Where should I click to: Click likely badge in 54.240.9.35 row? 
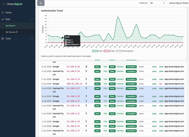112,96
